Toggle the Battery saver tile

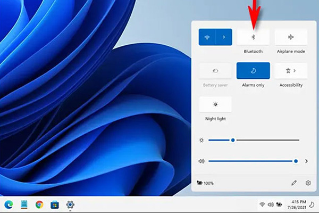(x=215, y=71)
